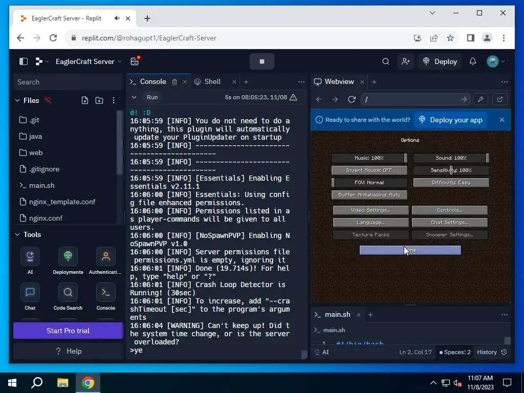This screenshot has height=393, width=524.
Task: Reload the Webview page
Action: pos(352,100)
